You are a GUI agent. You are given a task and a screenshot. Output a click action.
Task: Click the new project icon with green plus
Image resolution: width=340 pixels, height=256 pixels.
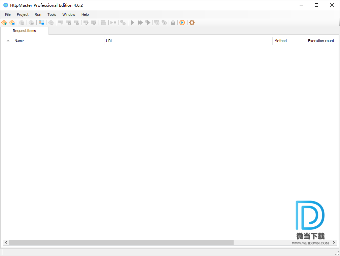tap(4, 23)
